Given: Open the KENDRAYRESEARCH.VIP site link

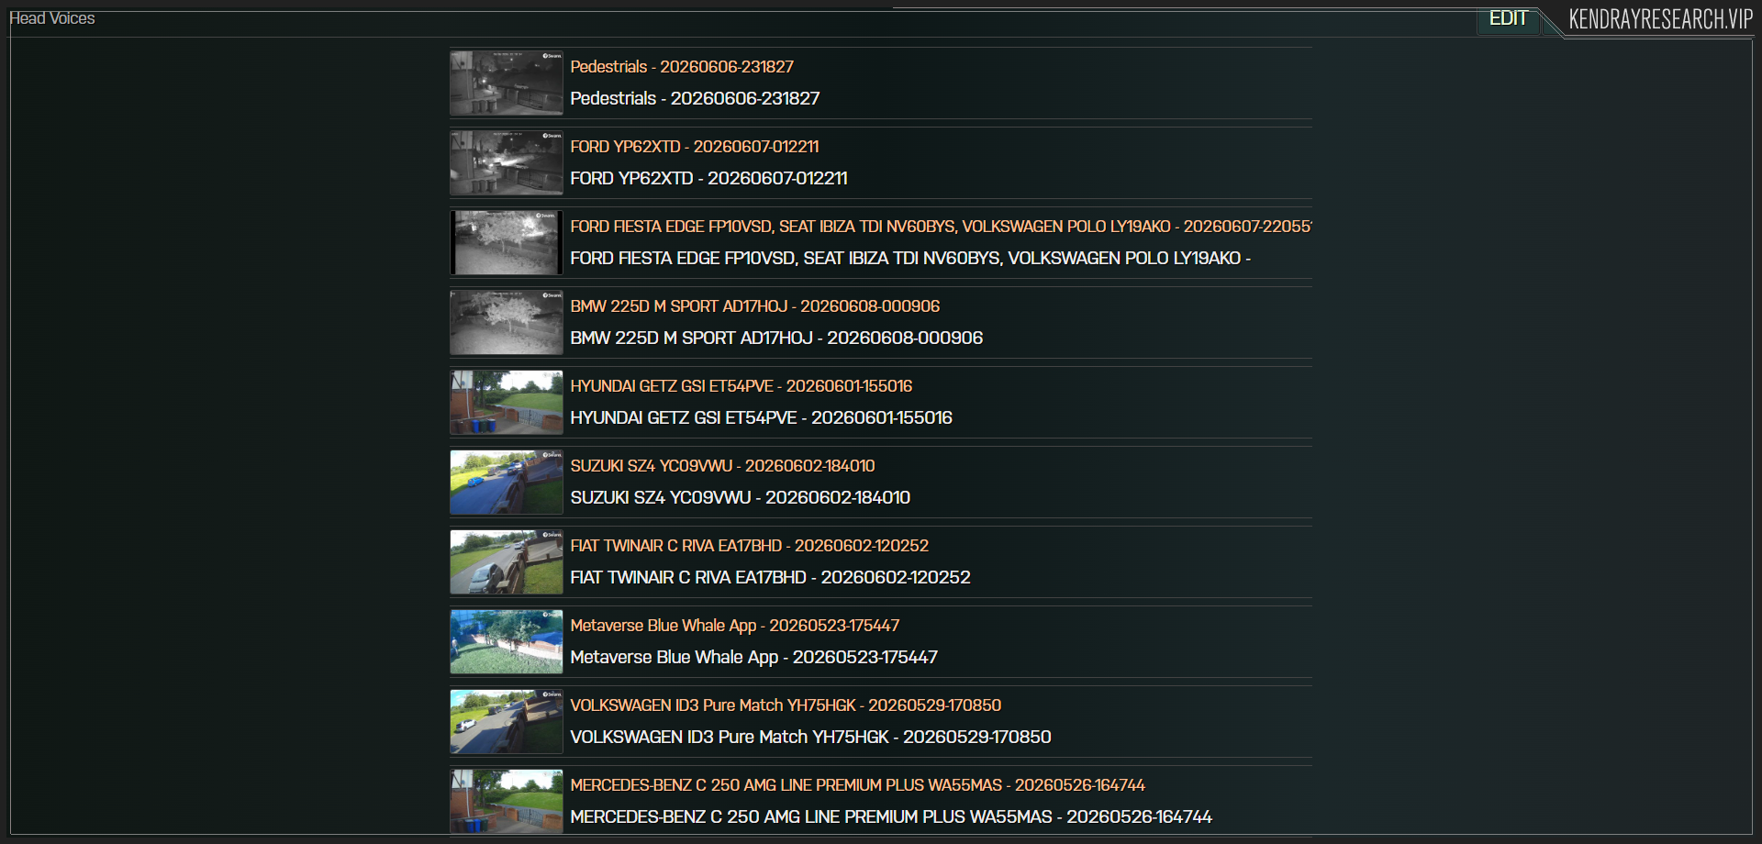Looking at the screenshot, I should [x=1660, y=19].
